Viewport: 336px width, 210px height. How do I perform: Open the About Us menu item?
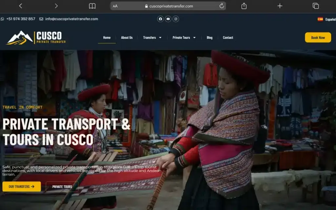(127, 37)
